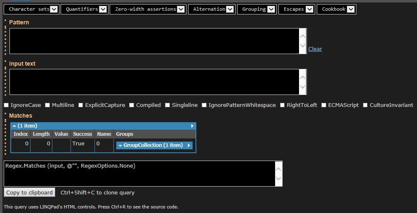Screen dimensions: 417x213
Task: Enable the Singleline checkbox
Action: coord(167,105)
